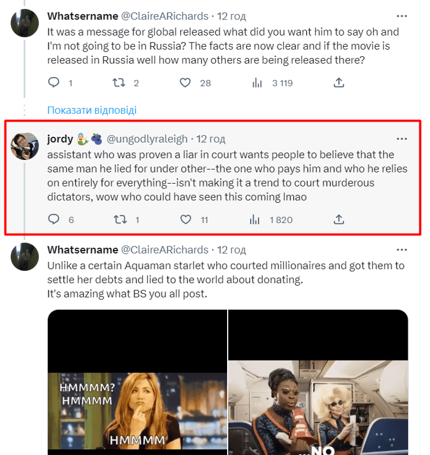This screenshot has width=430, height=455.
Task: Like jordy's tweet
Action: click(186, 220)
